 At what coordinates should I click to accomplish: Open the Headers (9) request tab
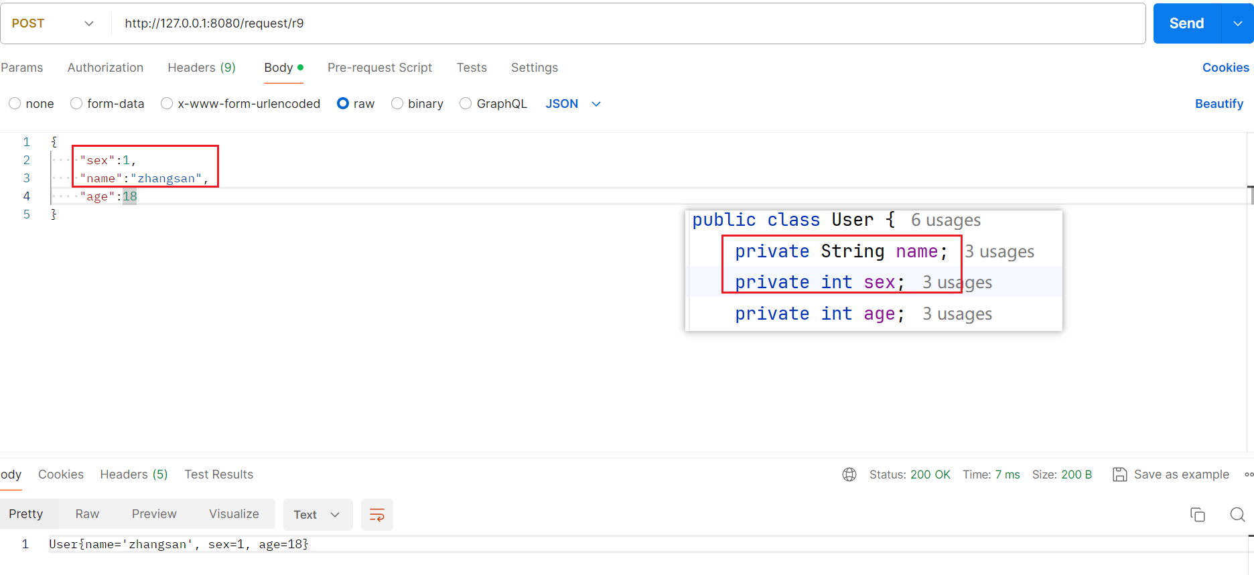coord(202,68)
